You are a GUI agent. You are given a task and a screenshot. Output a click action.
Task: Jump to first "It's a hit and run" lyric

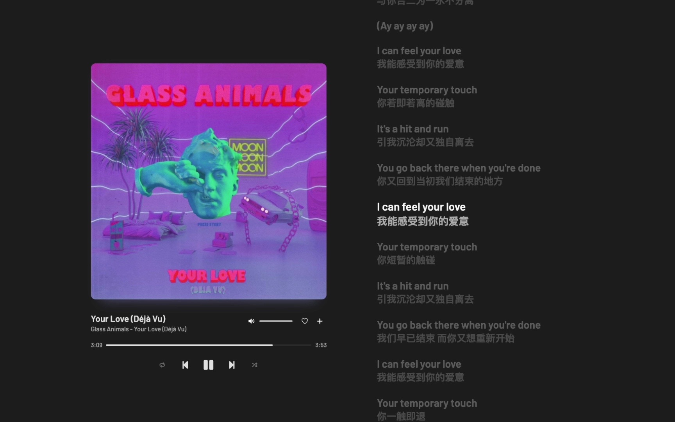coord(425,135)
